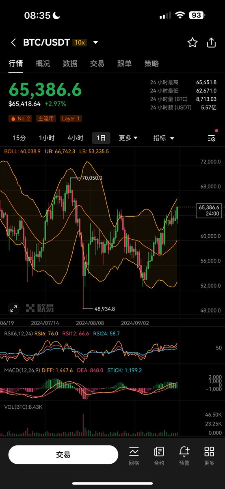
Task: Tap the RSI24: 58.7 value
Action: tap(106, 333)
